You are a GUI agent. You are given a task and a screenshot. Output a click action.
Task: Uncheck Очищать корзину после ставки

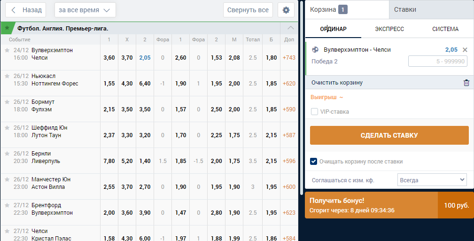click(x=313, y=162)
